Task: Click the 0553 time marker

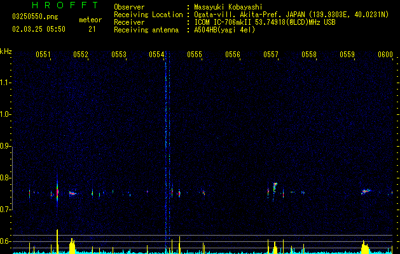Action: 119,55
